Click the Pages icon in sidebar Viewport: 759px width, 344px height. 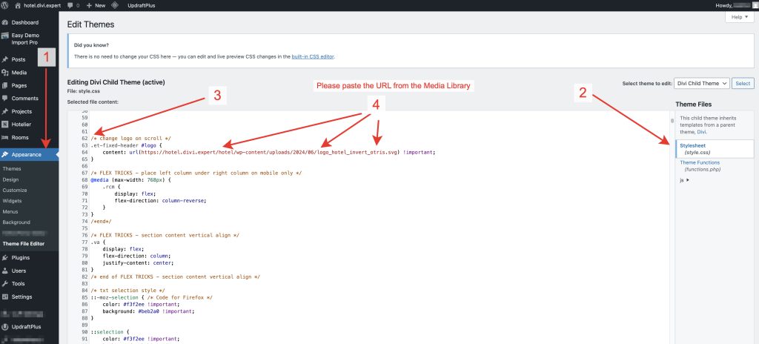click(x=5, y=85)
